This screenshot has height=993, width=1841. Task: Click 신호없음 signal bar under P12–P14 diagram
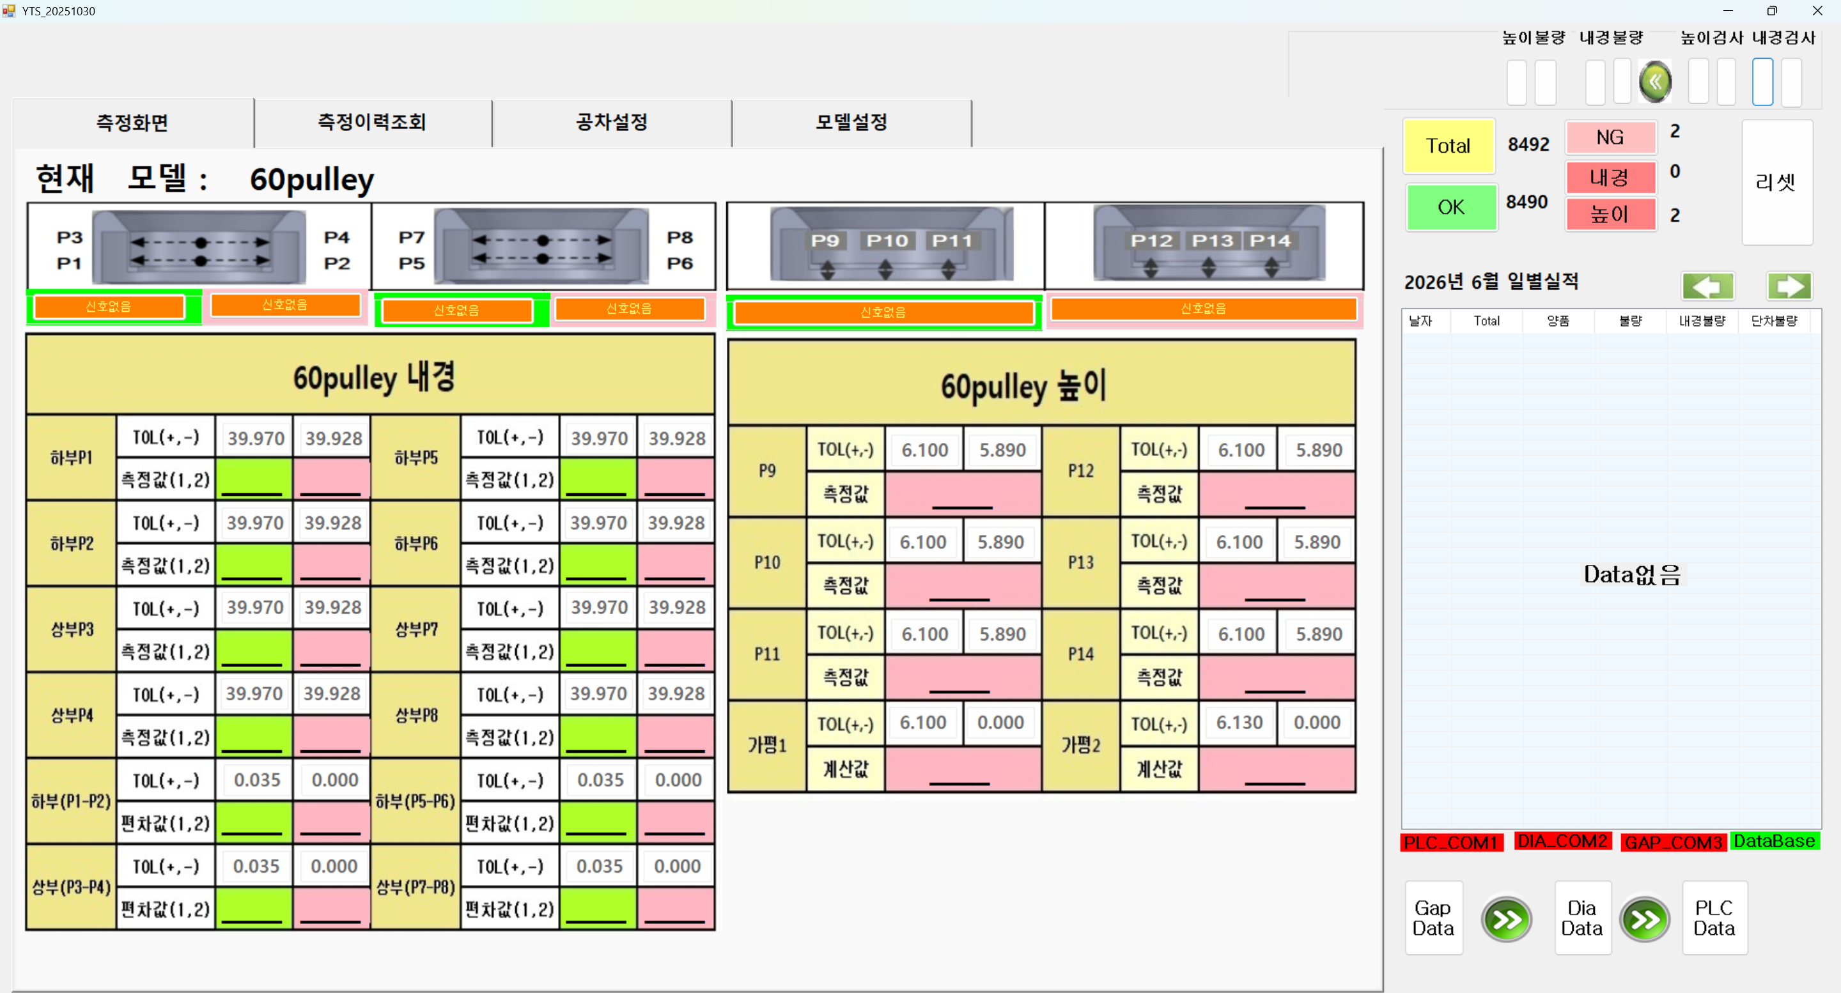click(1204, 309)
